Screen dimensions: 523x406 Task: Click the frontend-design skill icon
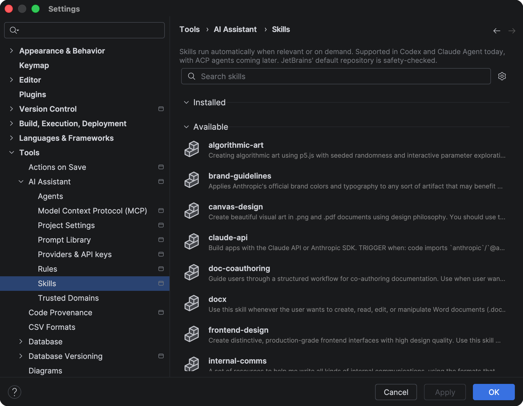(192, 334)
